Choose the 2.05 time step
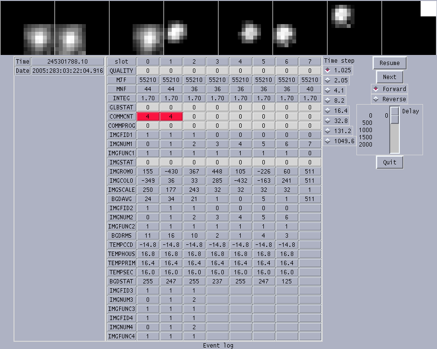Screen dimensions: 437x349 pos(336,81)
